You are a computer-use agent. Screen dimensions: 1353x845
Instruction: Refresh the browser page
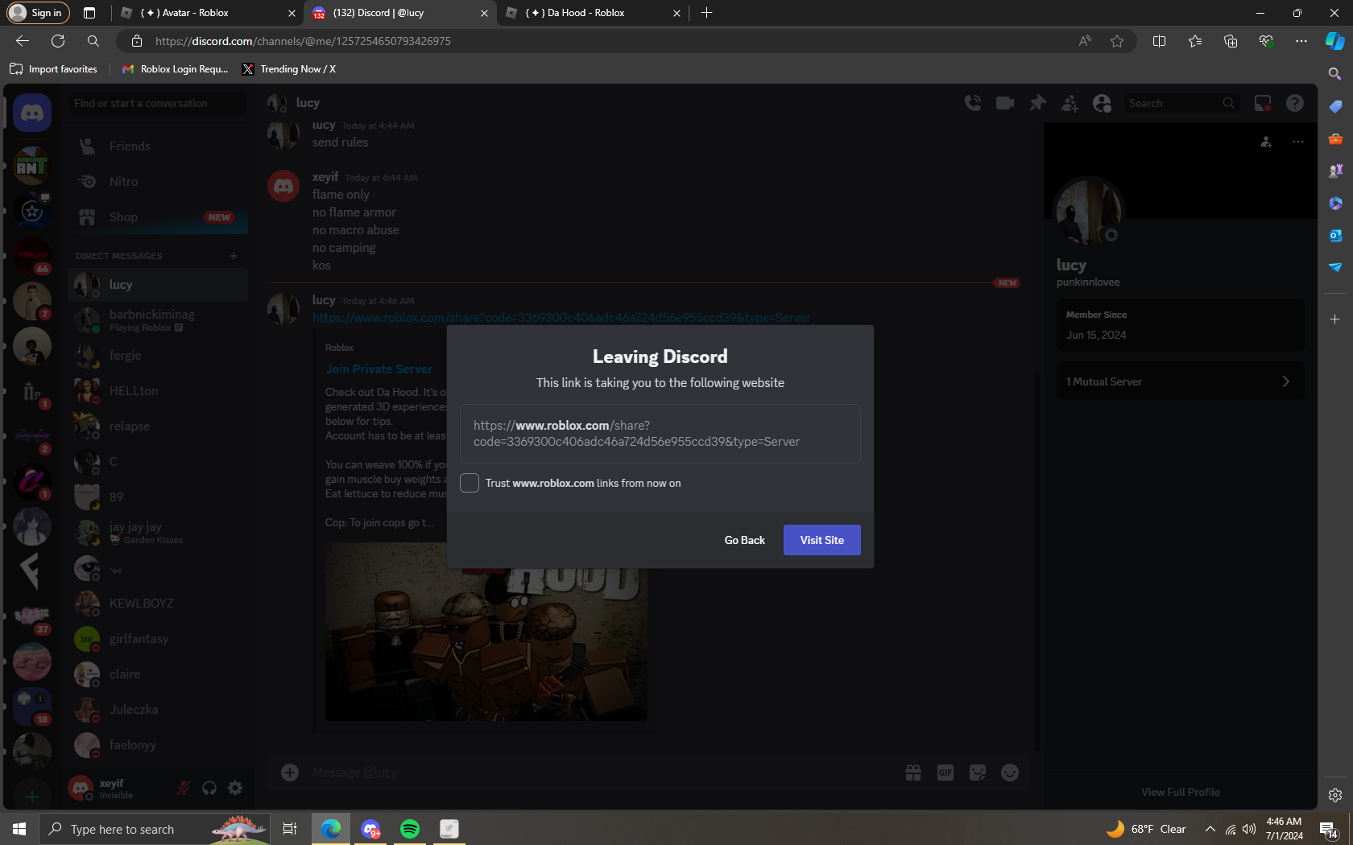click(x=58, y=41)
